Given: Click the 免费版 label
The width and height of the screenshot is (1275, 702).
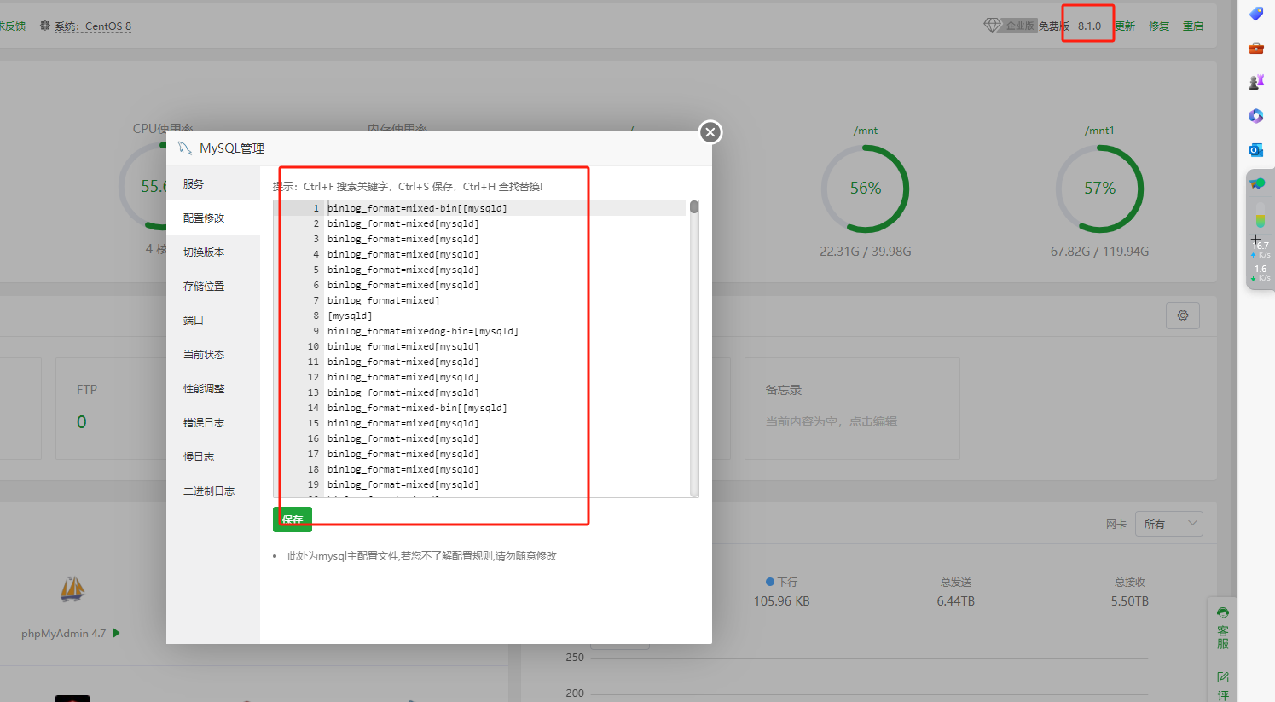Looking at the screenshot, I should 1054,26.
